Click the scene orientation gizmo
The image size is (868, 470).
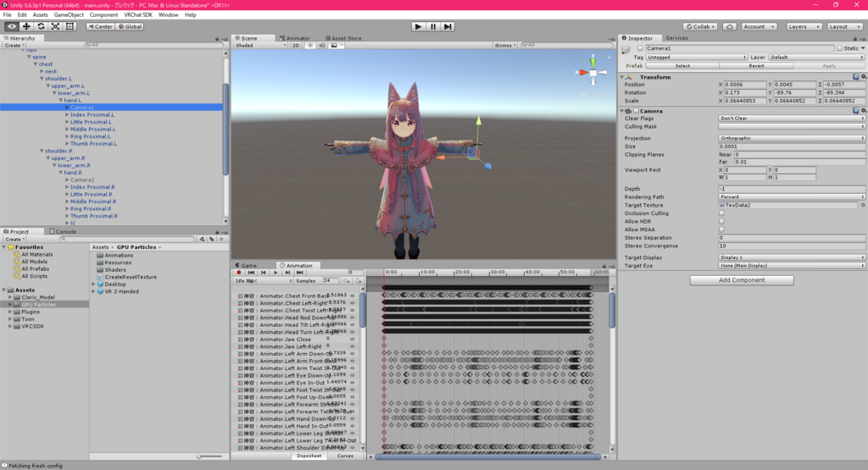[593, 73]
